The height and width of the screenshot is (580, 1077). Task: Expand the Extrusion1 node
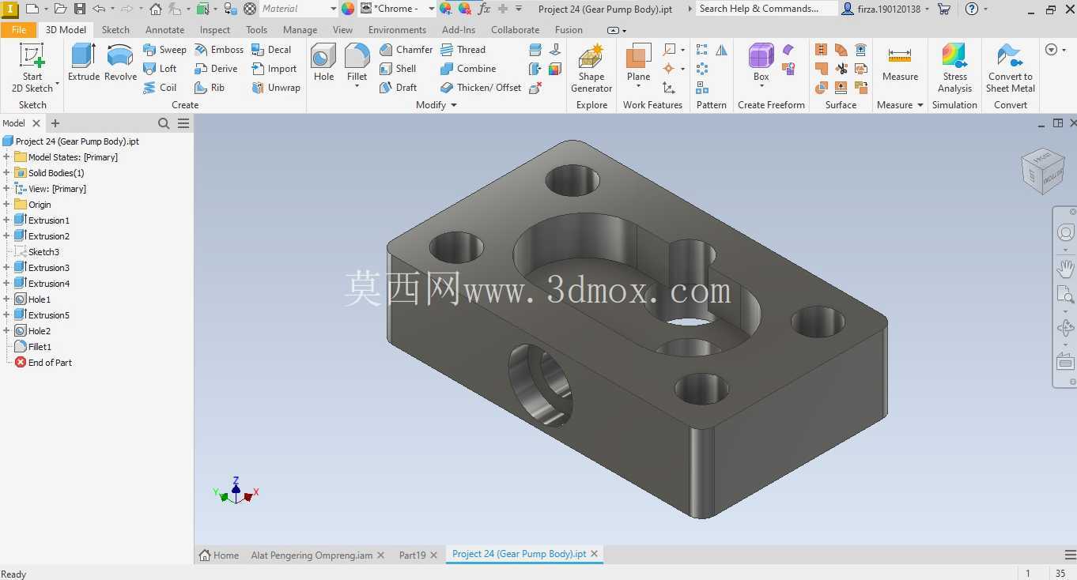[6, 220]
